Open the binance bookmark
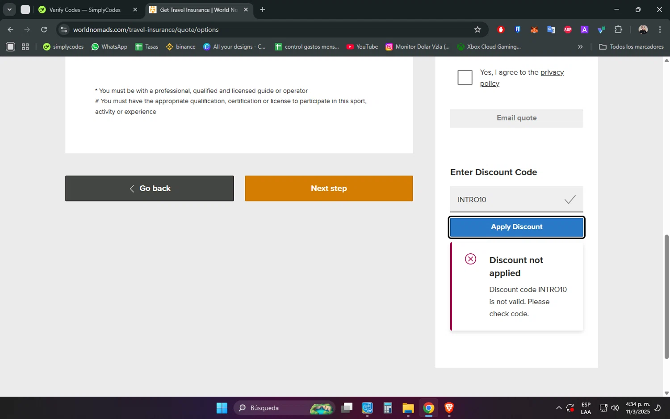670x419 pixels. (x=181, y=46)
